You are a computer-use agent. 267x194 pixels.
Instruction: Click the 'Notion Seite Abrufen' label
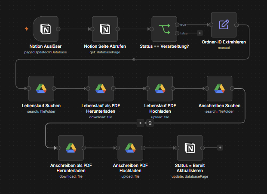[105, 46]
